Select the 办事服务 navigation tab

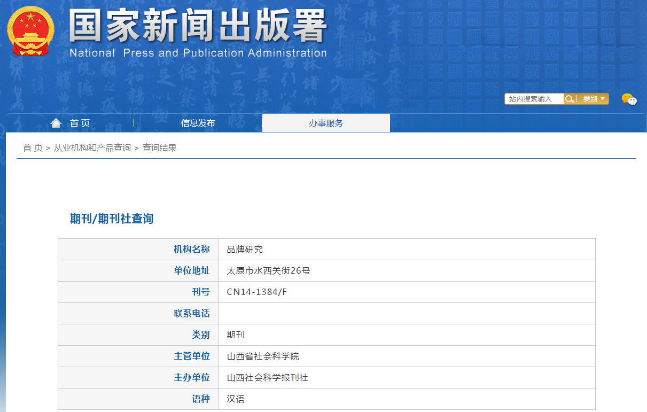(326, 123)
